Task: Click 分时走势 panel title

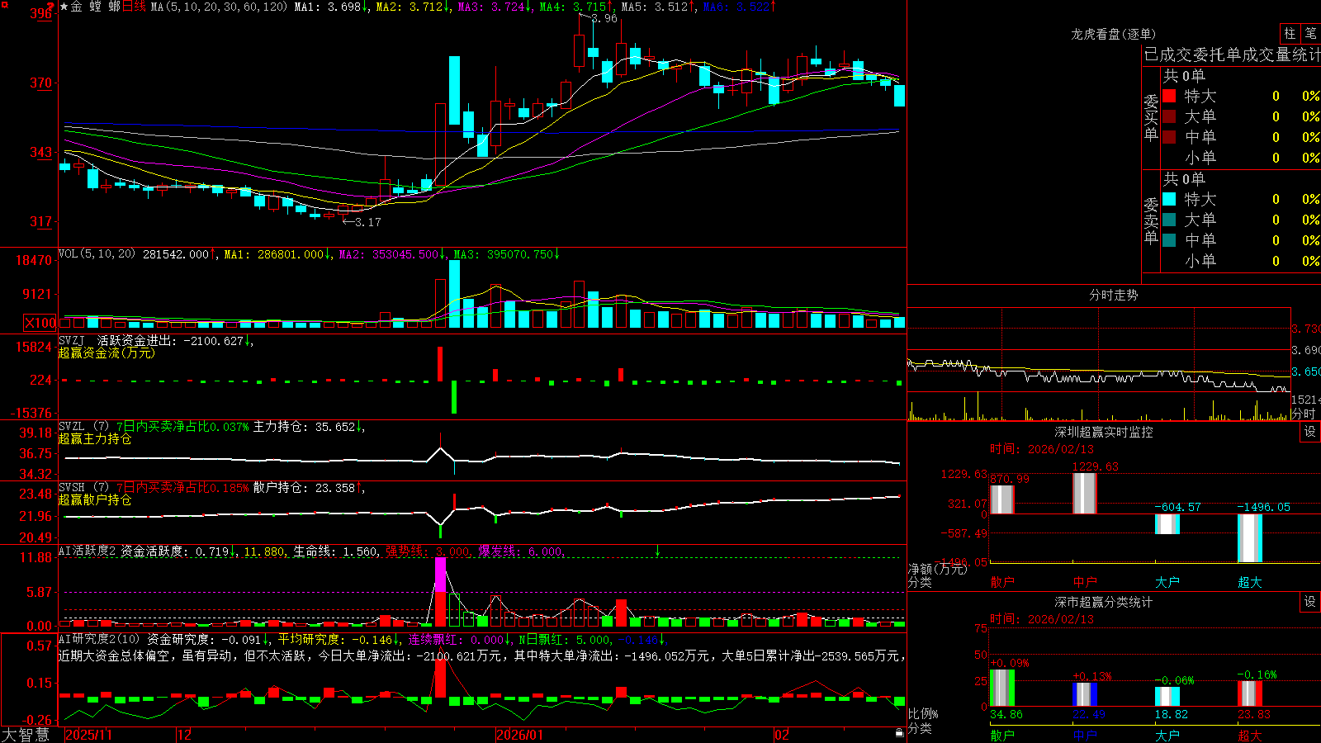Action: (x=1113, y=295)
